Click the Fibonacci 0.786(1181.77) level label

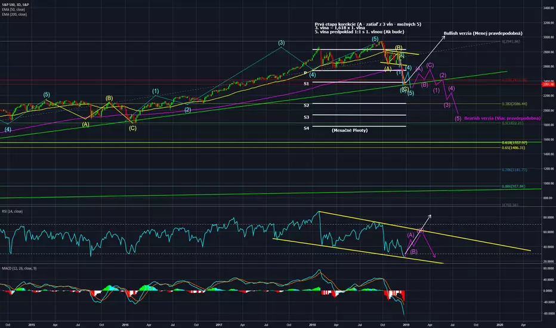point(514,170)
